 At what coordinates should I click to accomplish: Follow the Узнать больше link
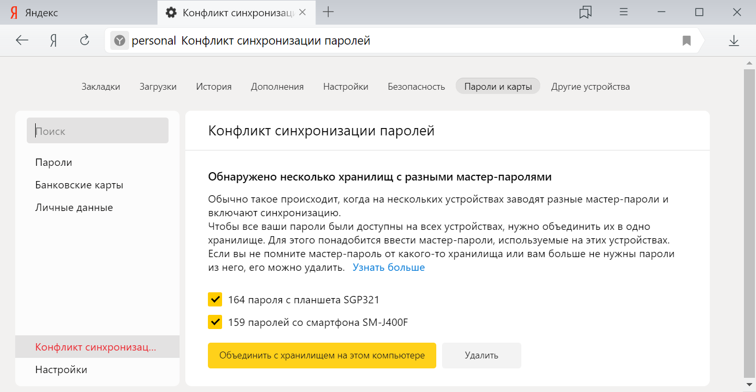388,268
